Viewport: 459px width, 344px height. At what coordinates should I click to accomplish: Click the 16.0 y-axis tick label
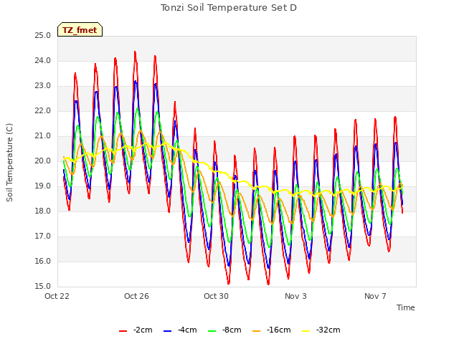tap(43, 262)
